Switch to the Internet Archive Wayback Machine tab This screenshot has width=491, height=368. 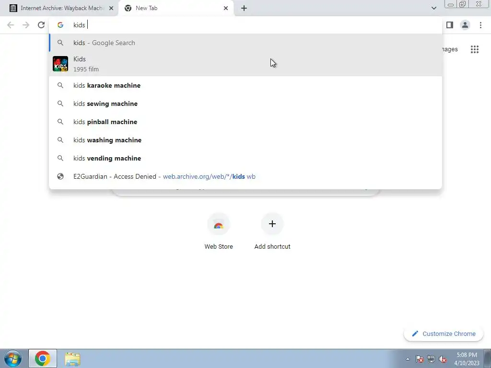pos(59,8)
